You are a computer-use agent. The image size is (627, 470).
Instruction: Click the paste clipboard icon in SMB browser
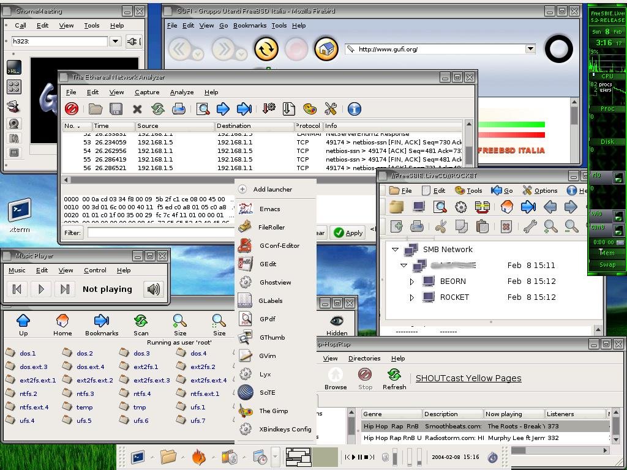coord(482,226)
